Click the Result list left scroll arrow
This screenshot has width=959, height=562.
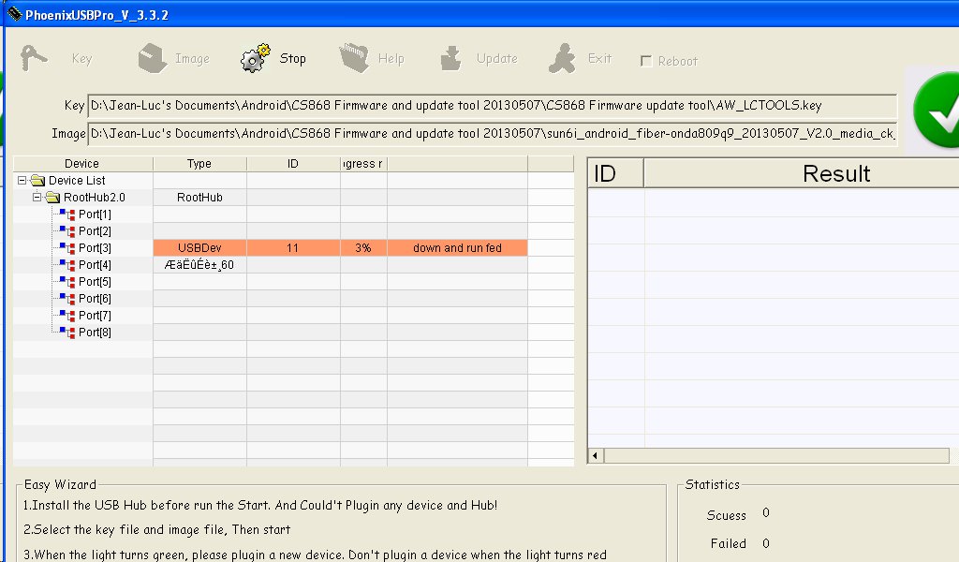(x=595, y=455)
